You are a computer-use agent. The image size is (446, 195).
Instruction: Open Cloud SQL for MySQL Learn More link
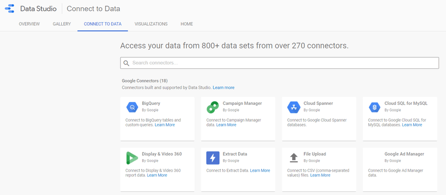[412, 125]
